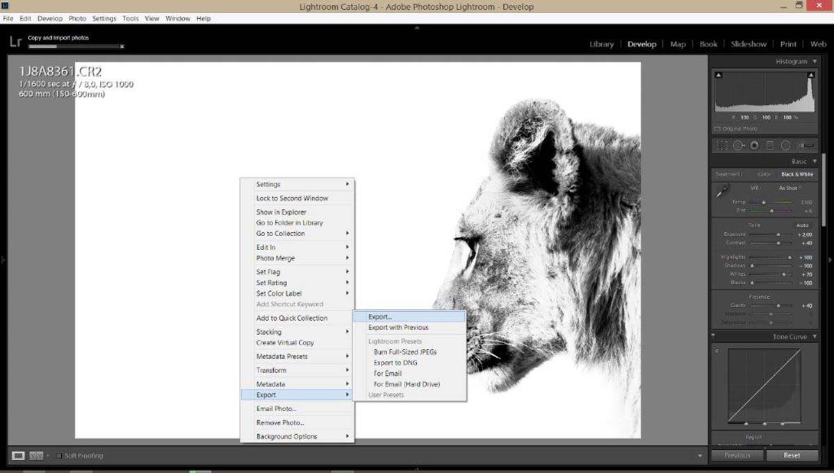The width and height of the screenshot is (834, 473).
Task: Open the Edit In submenu
Action: pyautogui.click(x=297, y=247)
